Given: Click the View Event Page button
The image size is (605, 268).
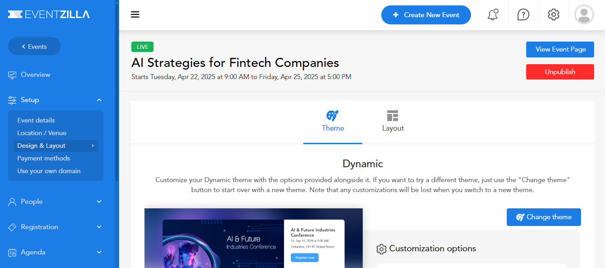Looking at the screenshot, I should click(x=560, y=49).
